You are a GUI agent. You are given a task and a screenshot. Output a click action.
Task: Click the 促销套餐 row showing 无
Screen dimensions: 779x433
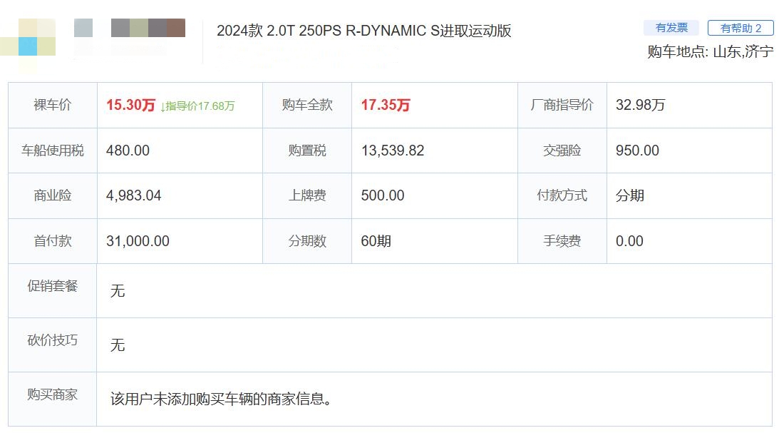coord(118,291)
